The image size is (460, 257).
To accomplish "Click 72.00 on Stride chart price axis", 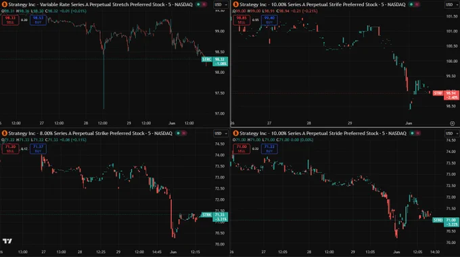I will click(451, 197).
